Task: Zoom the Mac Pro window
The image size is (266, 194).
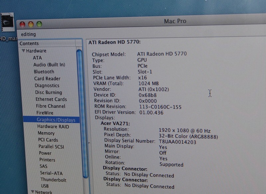Action: (39, 24)
